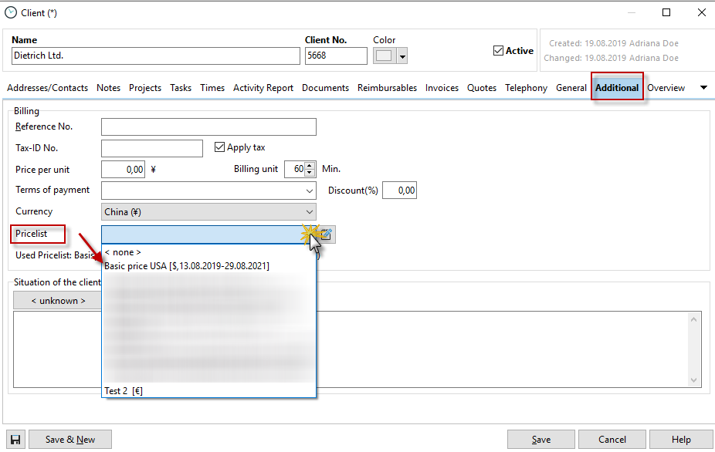Maximize the Client window
This screenshot has height=452, width=715.
(666, 12)
